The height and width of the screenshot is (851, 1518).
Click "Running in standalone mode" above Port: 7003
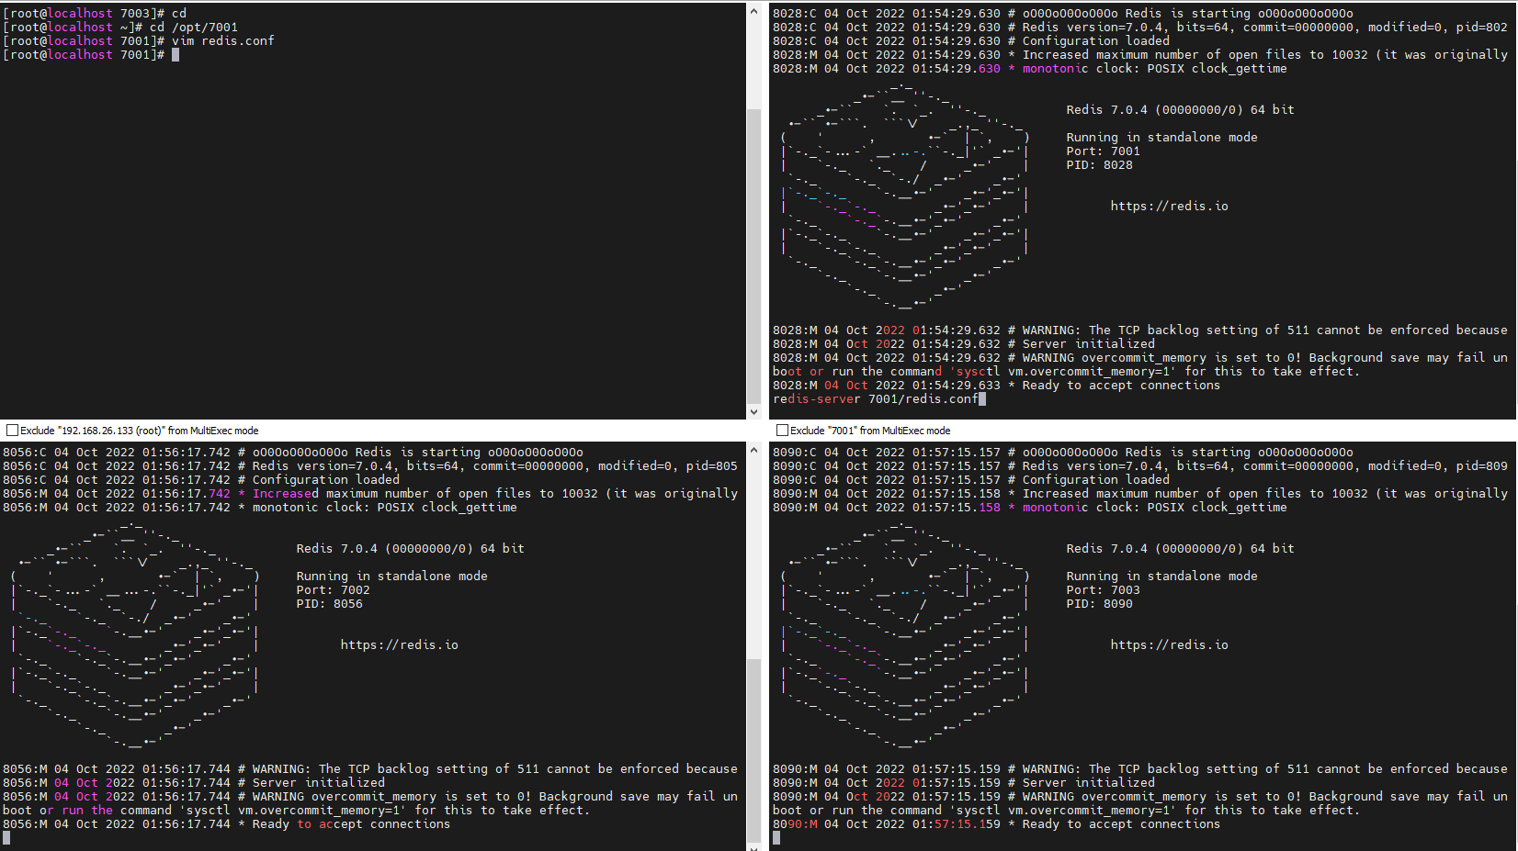click(1161, 577)
